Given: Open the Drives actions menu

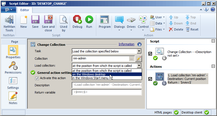Looking at the screenshot, I should [131, 24].
